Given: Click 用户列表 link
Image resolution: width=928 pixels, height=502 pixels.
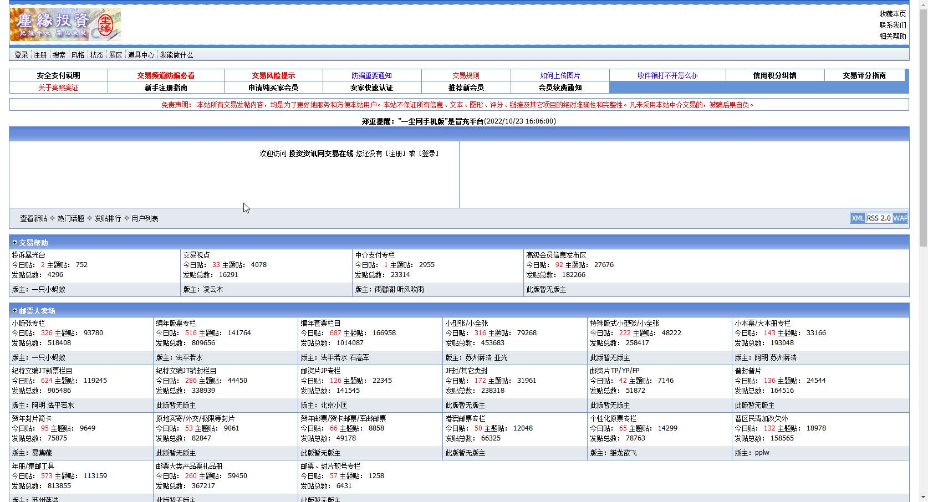Looking at the screenshot, I should coord(145,218).
